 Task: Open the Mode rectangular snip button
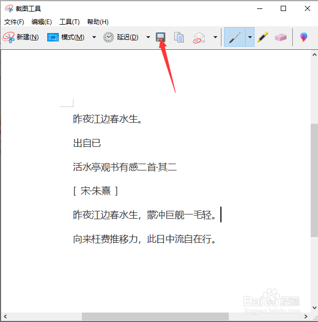(66, 37)
